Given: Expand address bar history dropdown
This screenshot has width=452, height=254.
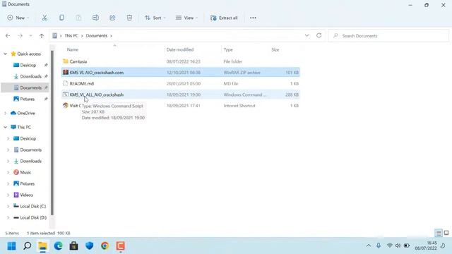Looking at the screenshot, I should click(307, 35).
